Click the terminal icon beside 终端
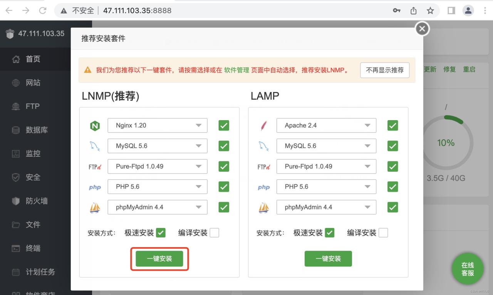This screenshot has width=493, height=295. pyautogui.click(x=16, y=248)
